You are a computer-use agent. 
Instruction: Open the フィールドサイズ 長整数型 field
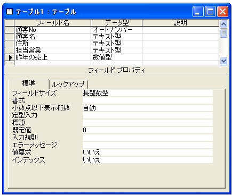(x=148, y=93)
